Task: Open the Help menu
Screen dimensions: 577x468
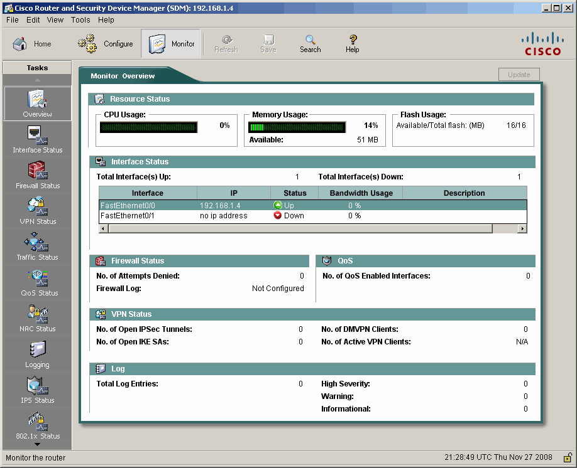Action: (106, 20)
